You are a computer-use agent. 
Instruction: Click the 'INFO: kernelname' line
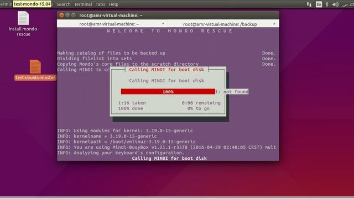(x=107, y=136)
